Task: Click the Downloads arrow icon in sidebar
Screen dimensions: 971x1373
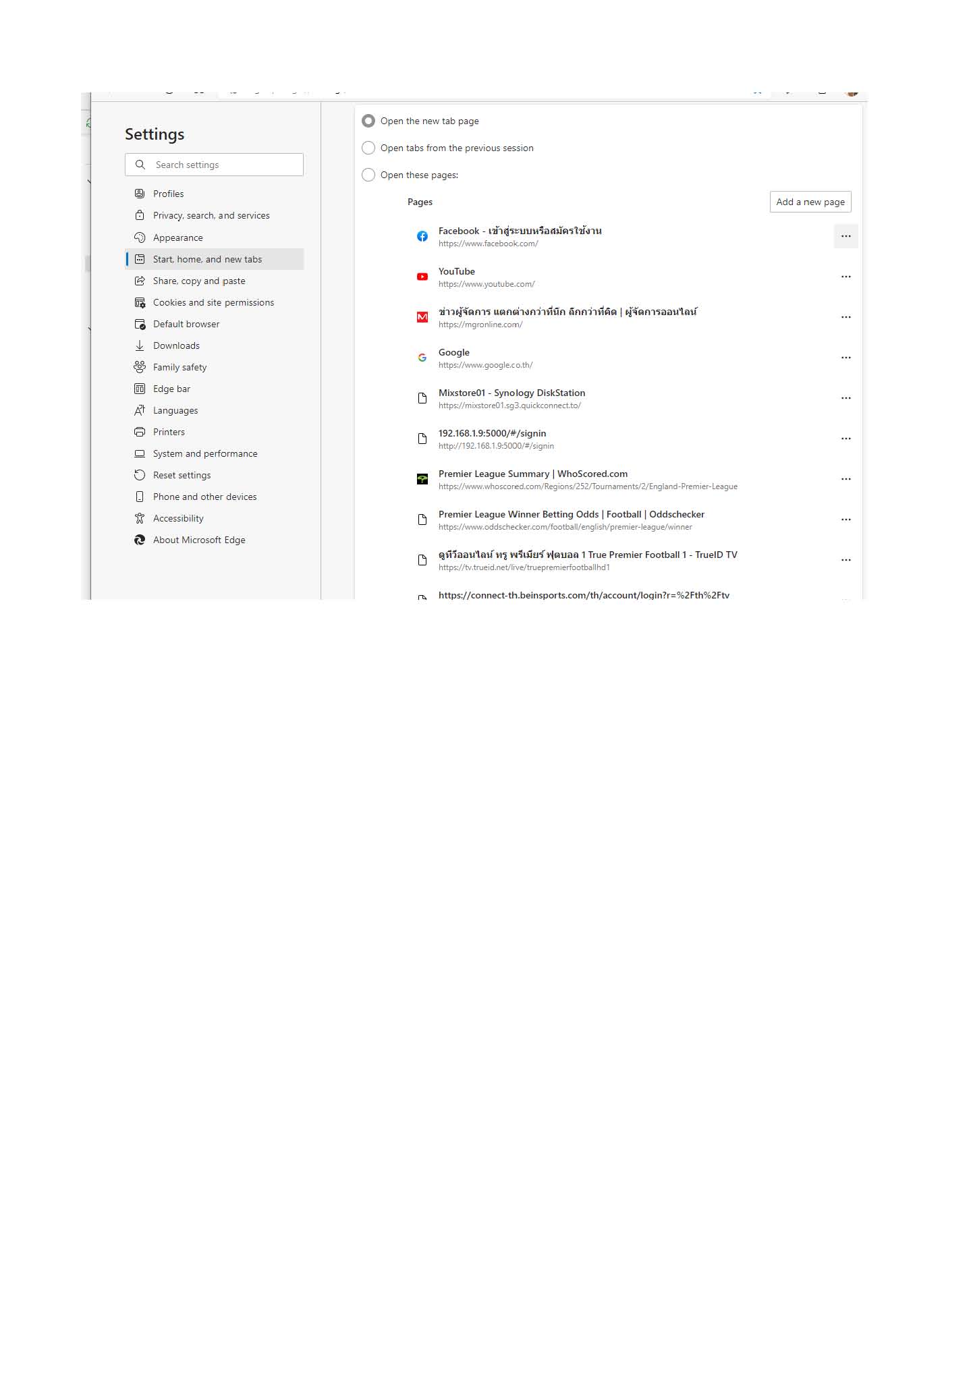Action: [x=140, y=345]
